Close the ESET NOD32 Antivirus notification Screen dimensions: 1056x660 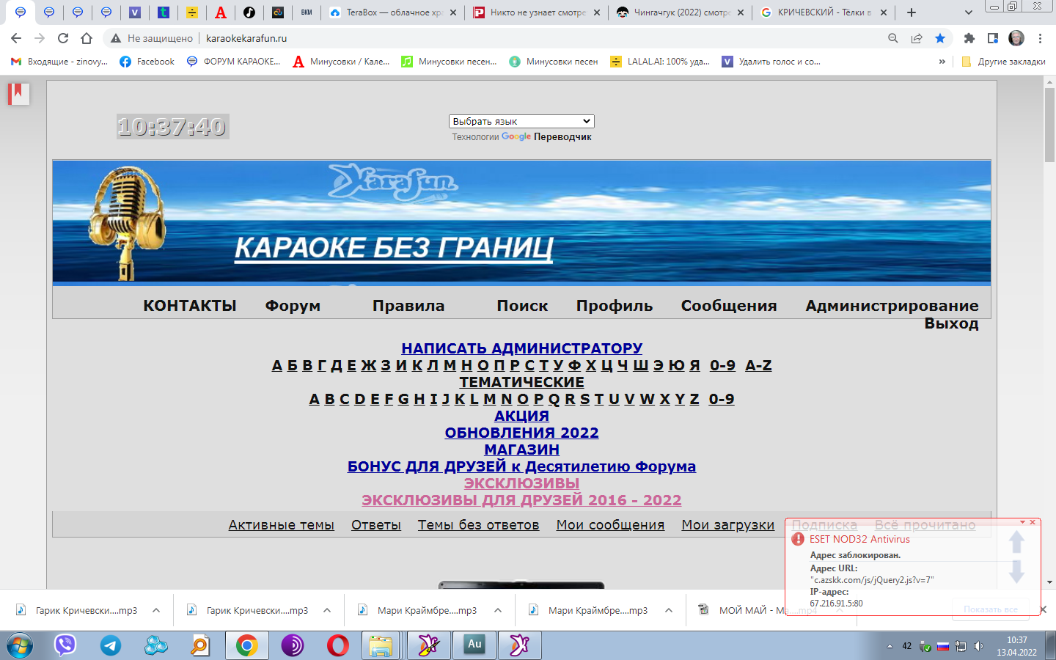click(1033, 522)
